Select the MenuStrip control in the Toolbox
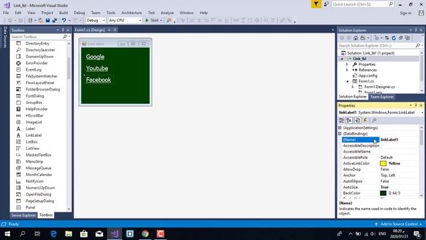426x240 pixels. tap(34, 161)
